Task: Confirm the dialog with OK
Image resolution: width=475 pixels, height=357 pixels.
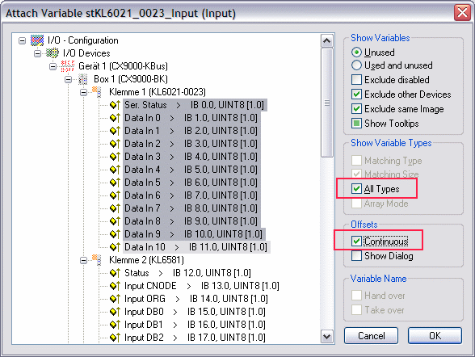Action: [435, 335]
